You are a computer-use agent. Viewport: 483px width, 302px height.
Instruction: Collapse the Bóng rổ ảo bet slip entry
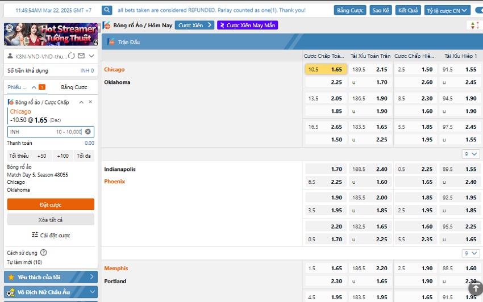[x=81, y=102]
